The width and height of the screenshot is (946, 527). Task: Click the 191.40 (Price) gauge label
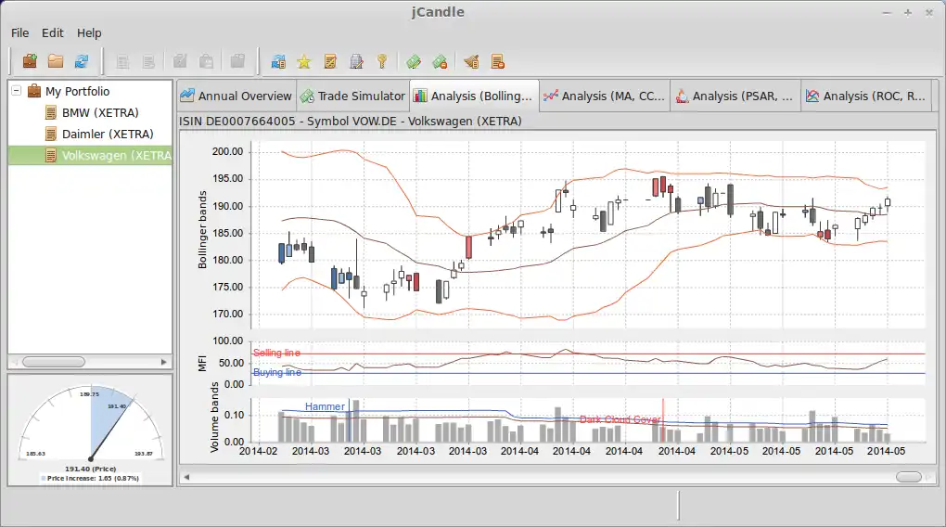tap(91, 469)
